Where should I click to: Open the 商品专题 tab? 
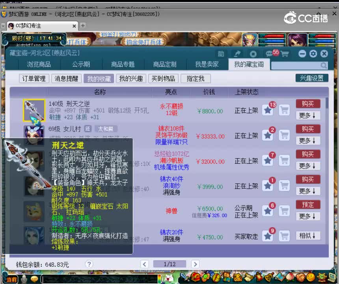(x=123, y=64)
